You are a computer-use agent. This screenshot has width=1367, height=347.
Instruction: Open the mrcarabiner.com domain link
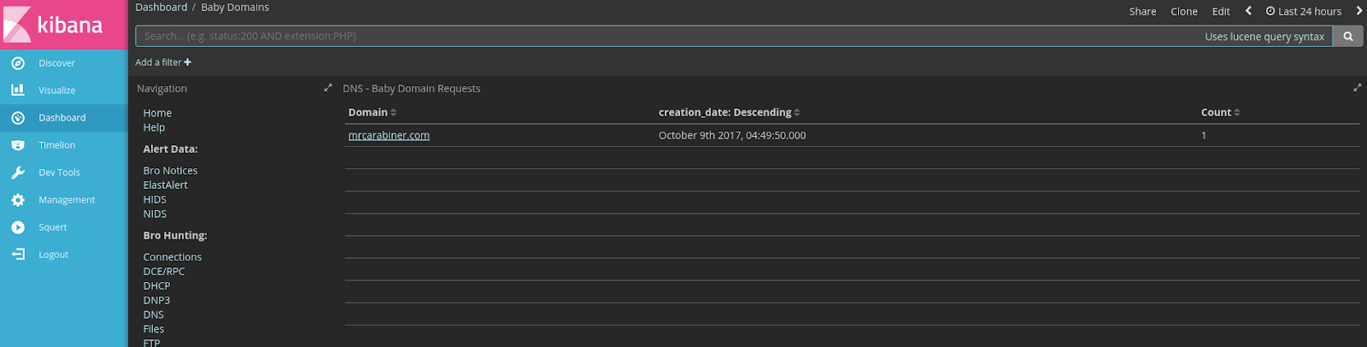coord(389,135)
